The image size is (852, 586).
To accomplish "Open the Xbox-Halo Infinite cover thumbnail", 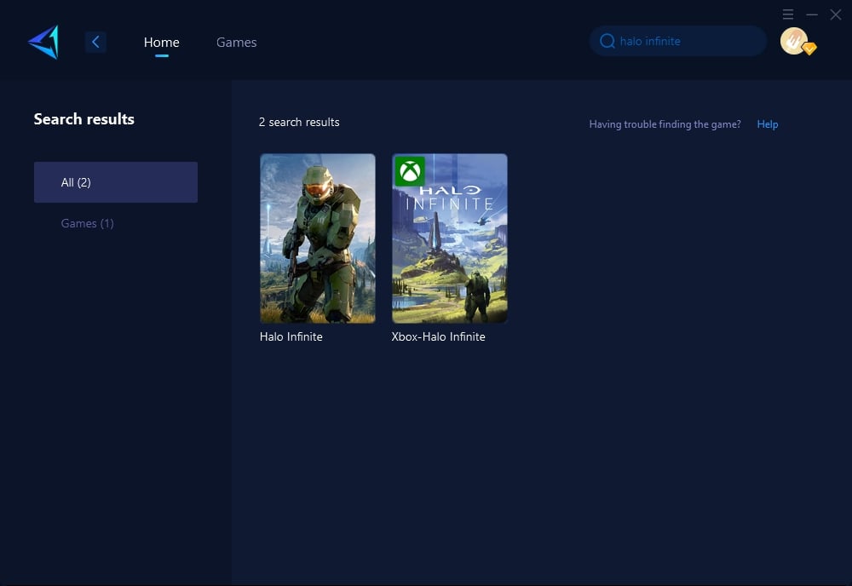I will coord(450,238).
